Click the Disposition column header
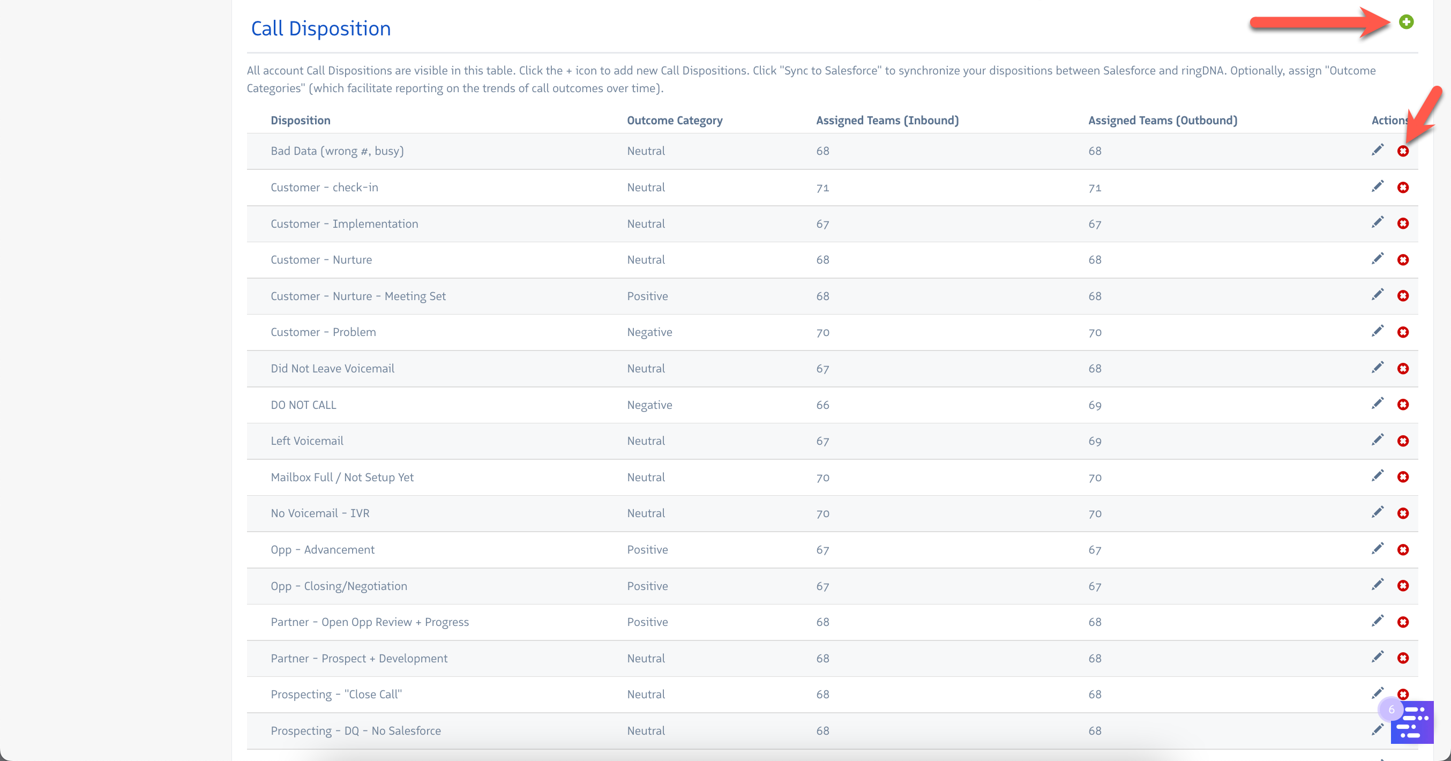Image resolution: width=1451 pixels, height=761 pixels. [x=300, y=121]
